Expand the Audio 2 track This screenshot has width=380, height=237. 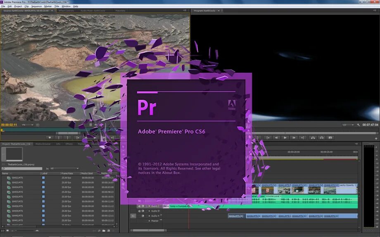tap(149, 206)
